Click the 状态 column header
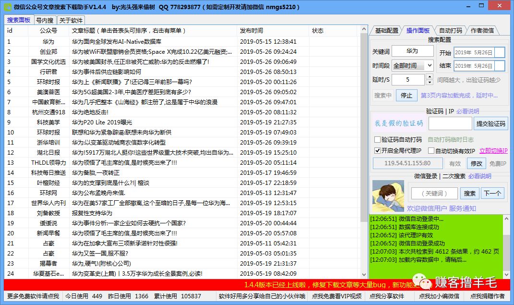Screen dimensions: 514x305 pos(333,31)
